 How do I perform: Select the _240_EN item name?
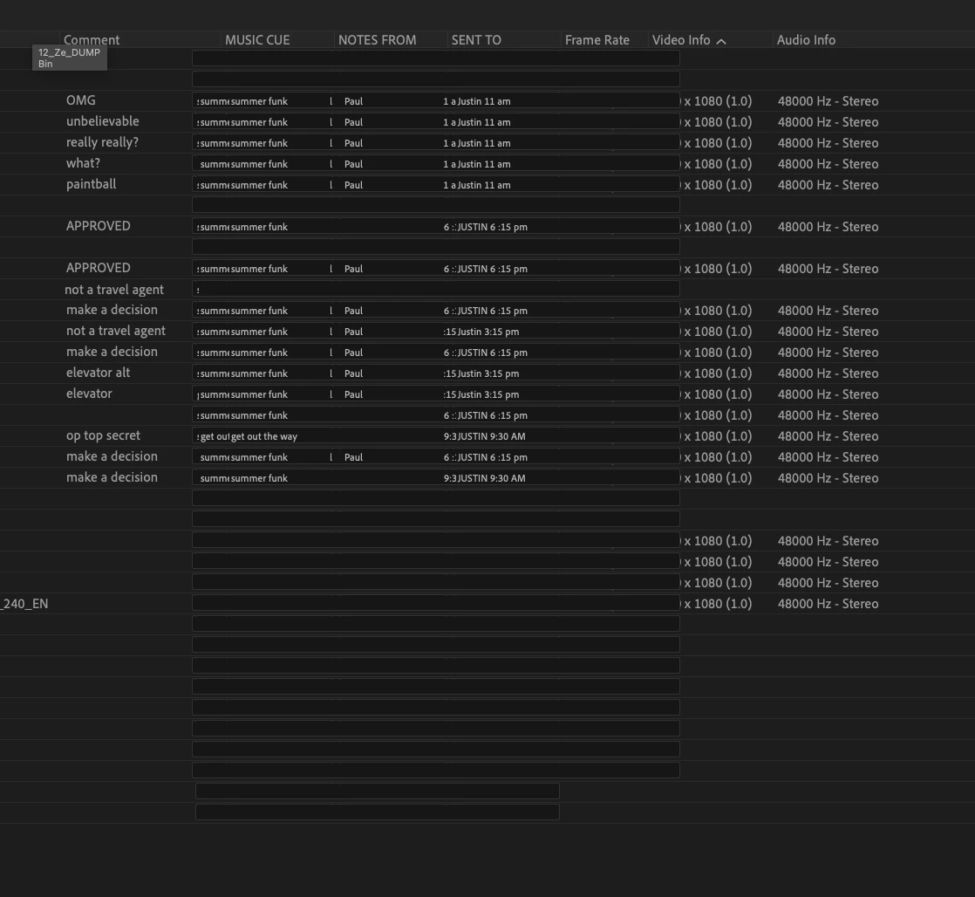click(24, 604)
